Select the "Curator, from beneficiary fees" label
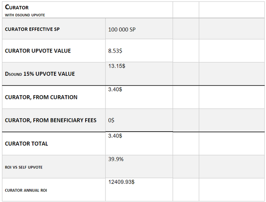 tap(51, 120)
